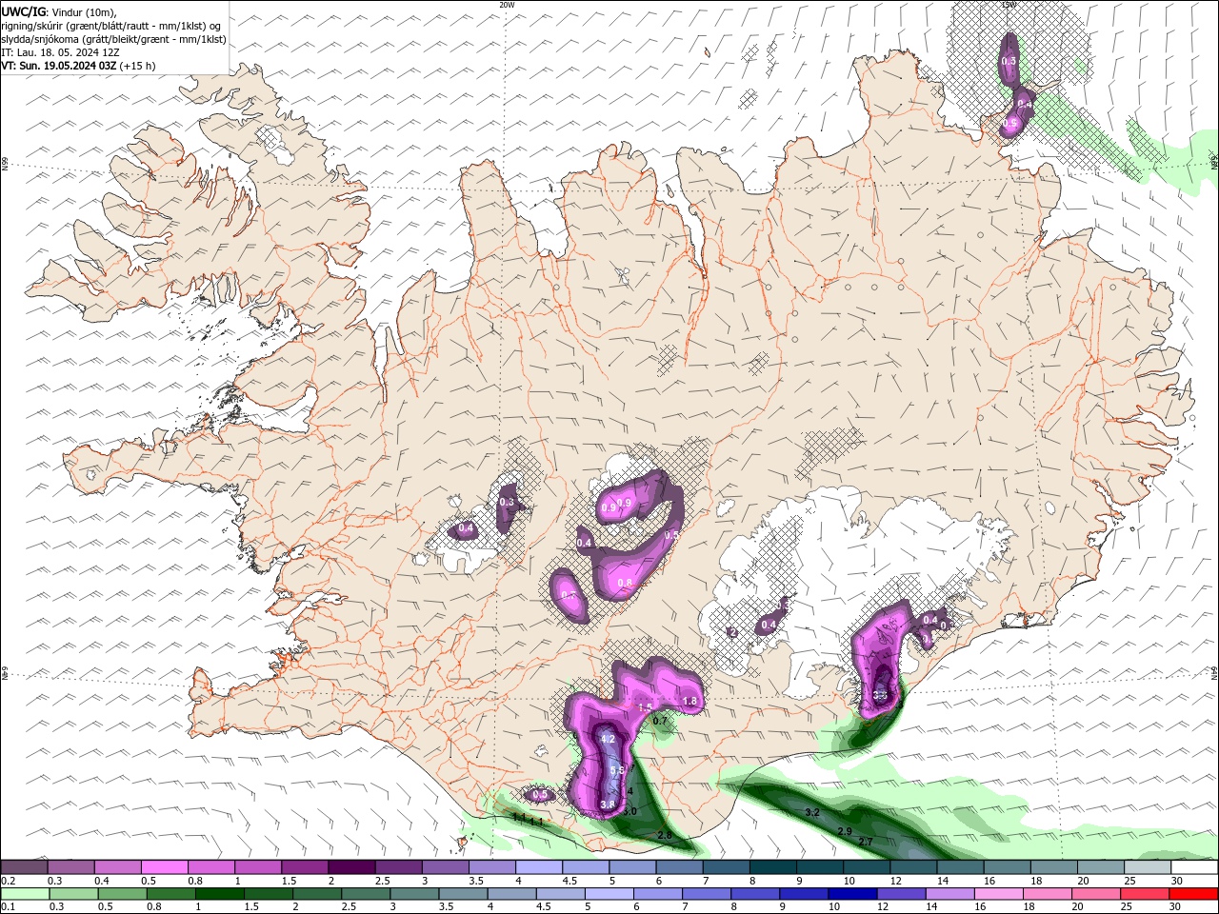Select the 0.8 pink swatch in the snowfall legend
Screen dimensions: 1219x914
click(210, 866)
